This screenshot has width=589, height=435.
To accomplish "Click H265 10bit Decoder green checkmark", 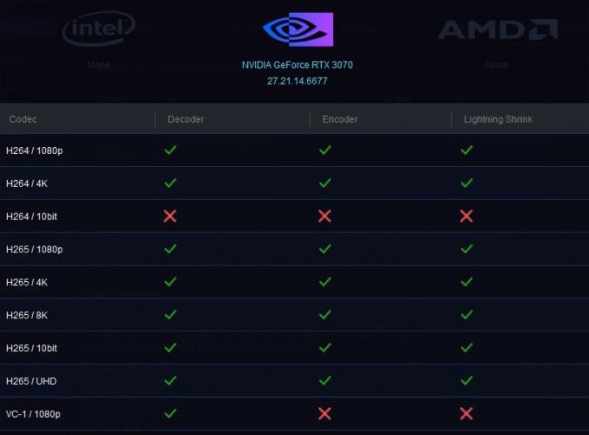I will pyautogui.click(x=171, y=347).
